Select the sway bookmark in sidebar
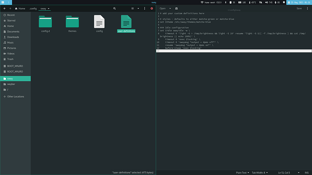 (x=15, y=78)
